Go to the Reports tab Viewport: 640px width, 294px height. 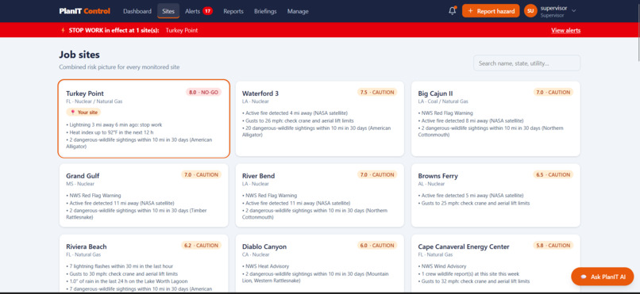[233, 11]
